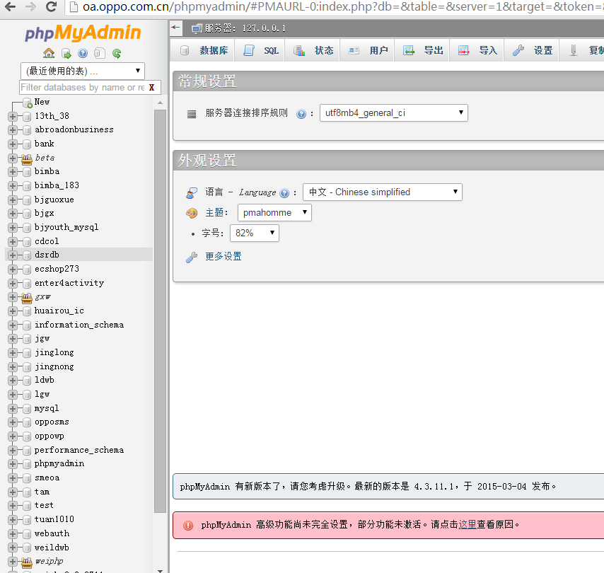Click the navigation panel scrollbar thumb

[x=161, y=311]
